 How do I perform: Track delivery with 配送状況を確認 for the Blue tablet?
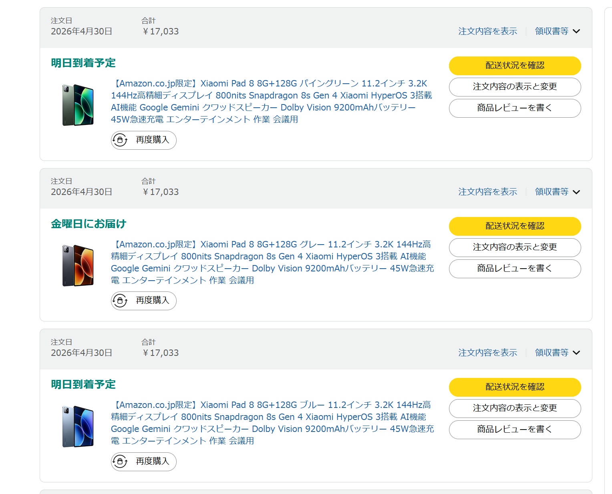(x=515, y=387)
